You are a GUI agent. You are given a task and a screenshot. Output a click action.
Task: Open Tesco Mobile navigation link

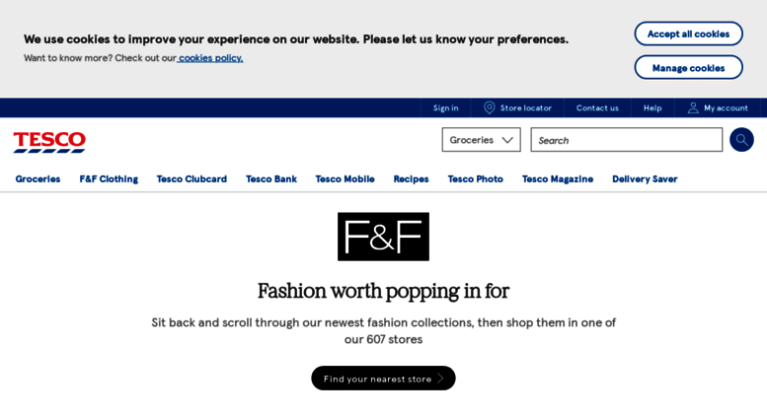(x=345, y=179)
